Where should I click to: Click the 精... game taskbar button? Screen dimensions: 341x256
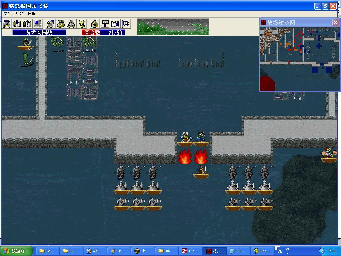(x=214, y=251)
